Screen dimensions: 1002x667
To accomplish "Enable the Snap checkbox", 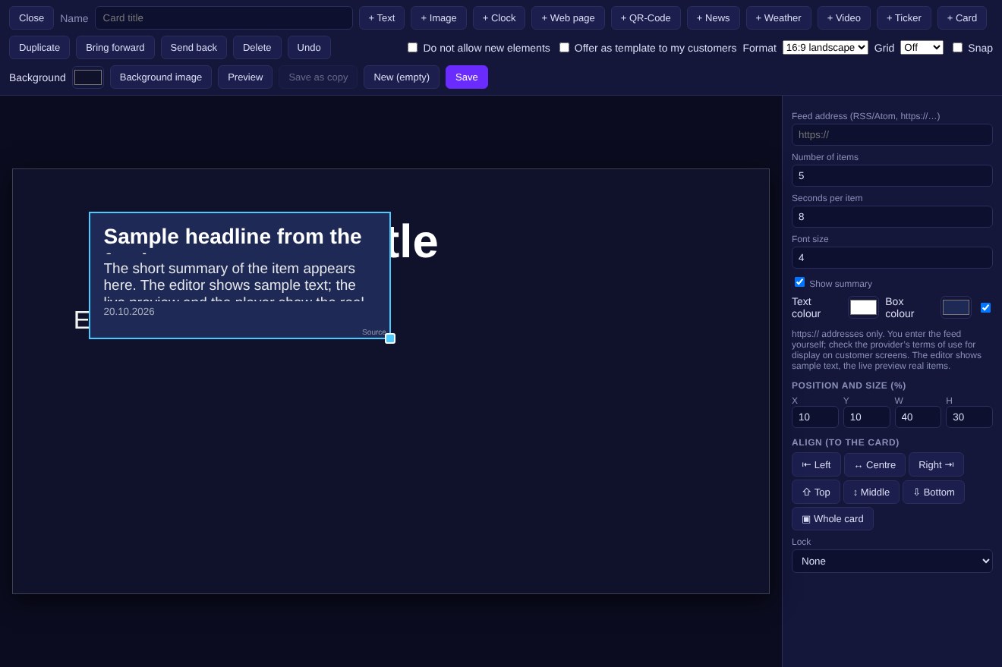I will click(957, 47).
